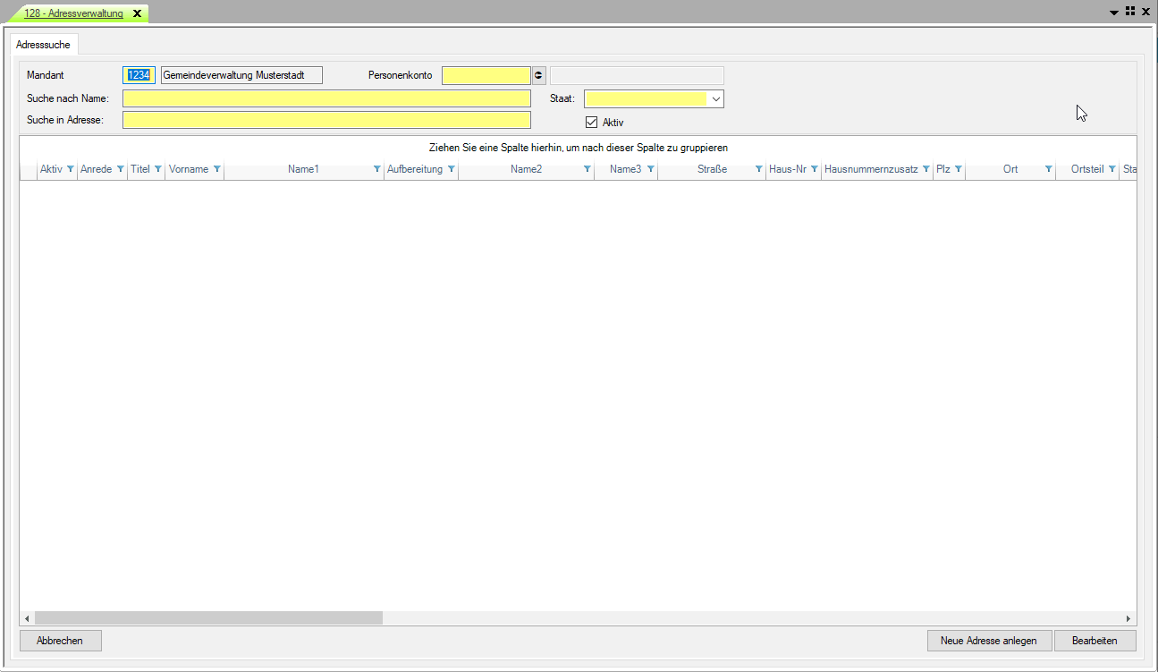Open the window list dropdown arrow
1158x672 pixels.
(1114, 13)
